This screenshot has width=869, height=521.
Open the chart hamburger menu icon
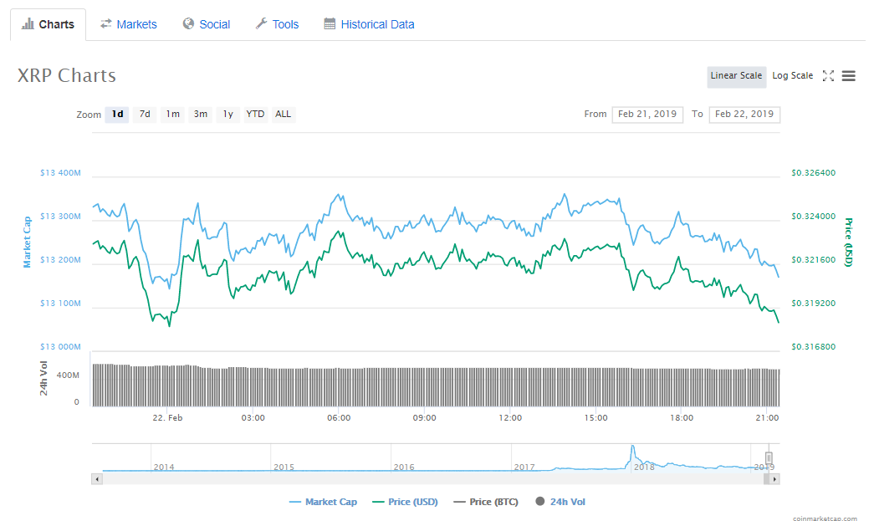848,76
